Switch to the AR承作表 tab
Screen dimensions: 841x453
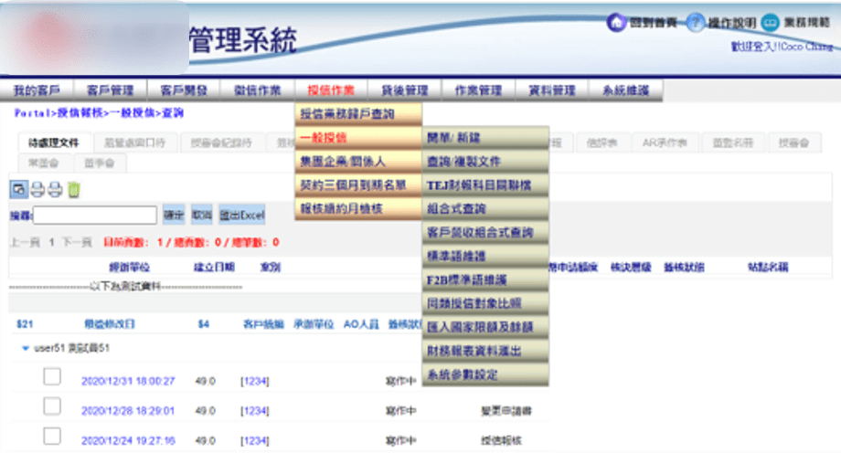pyautogui.click(x=669, y=142)
